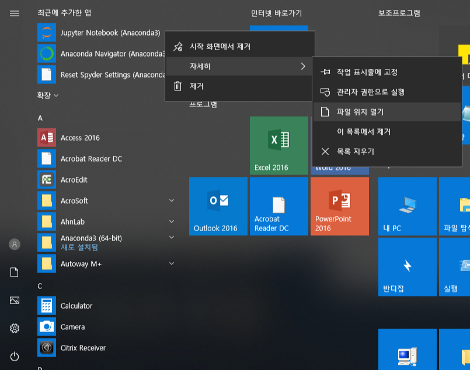Click the letter A section header
This screenshot has width=470, height=370.
pos(40,118)
